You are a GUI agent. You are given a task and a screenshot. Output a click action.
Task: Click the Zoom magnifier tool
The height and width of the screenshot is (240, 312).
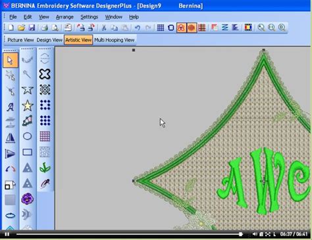tap(261, 28)
